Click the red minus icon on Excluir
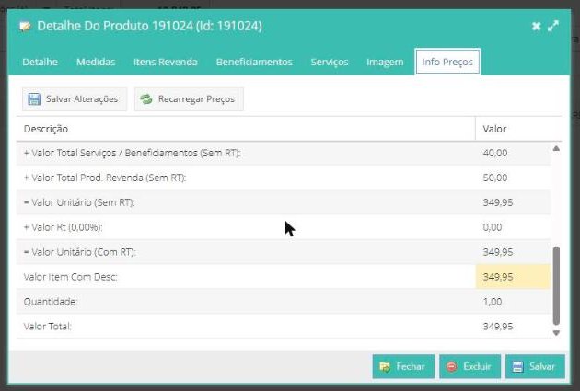Screen dimensions: 580x391 coord(451,366)
